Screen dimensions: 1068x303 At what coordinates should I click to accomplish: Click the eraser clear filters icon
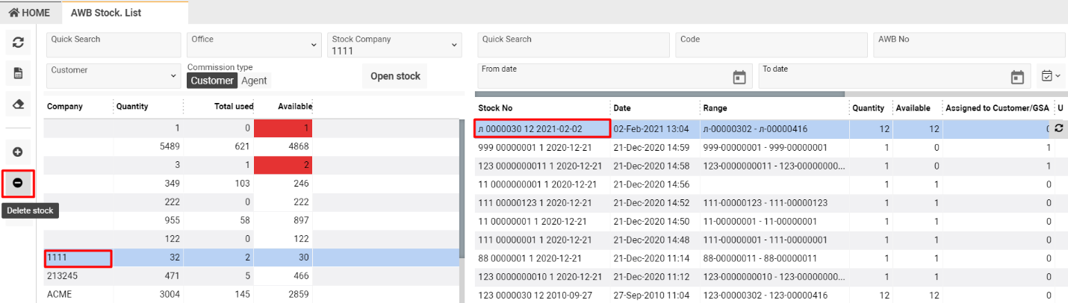pos(18,105)
